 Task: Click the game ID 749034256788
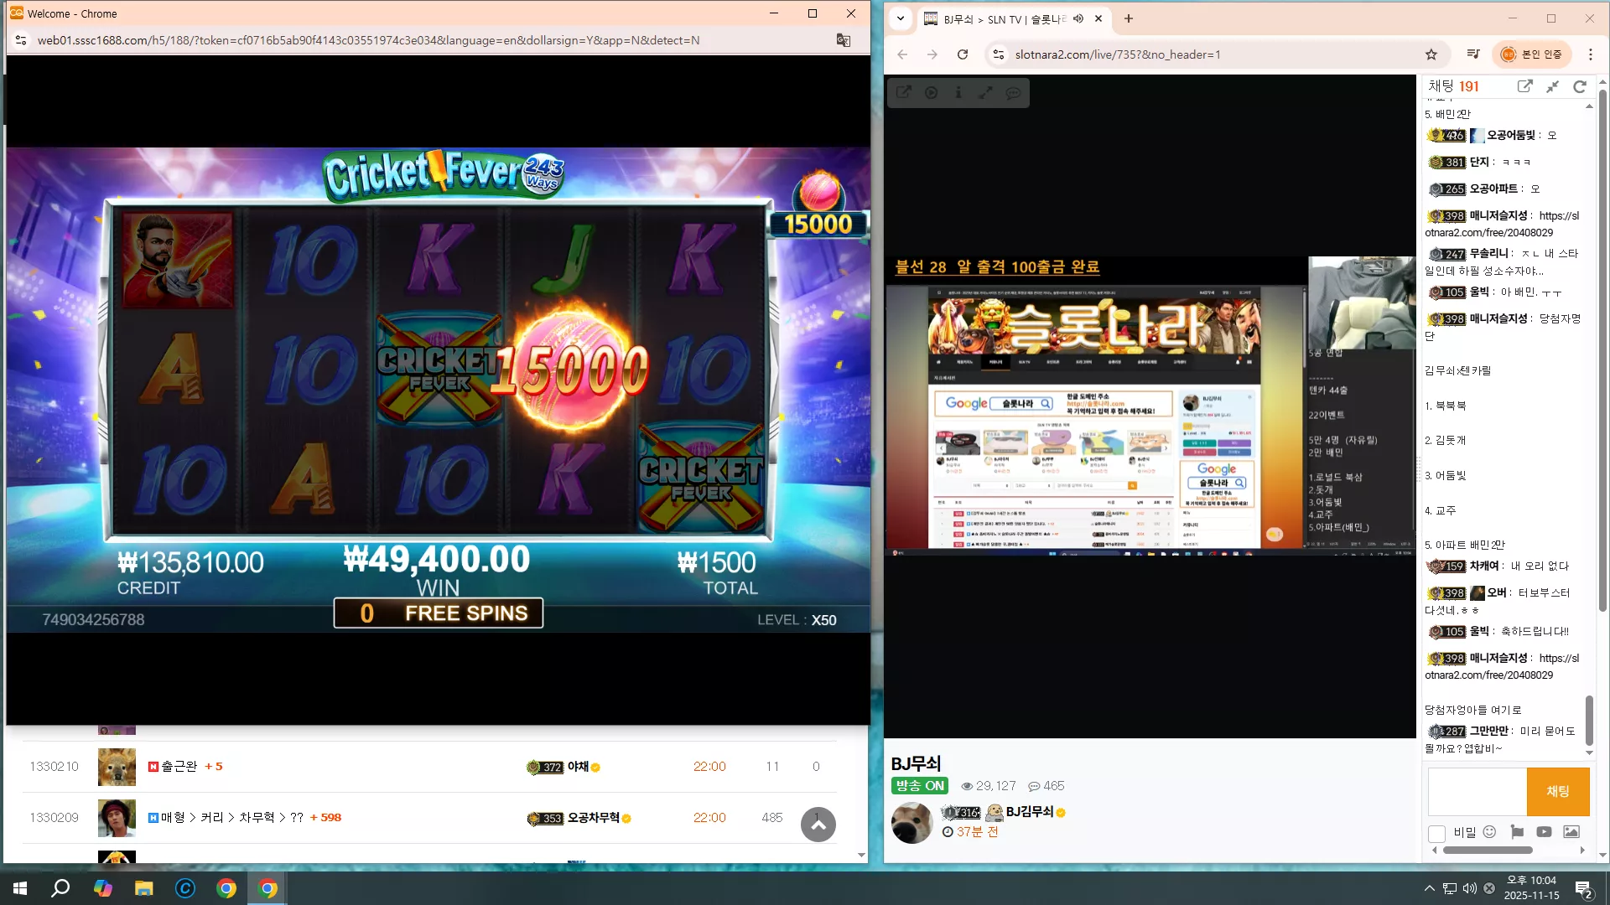pos(94,620)
